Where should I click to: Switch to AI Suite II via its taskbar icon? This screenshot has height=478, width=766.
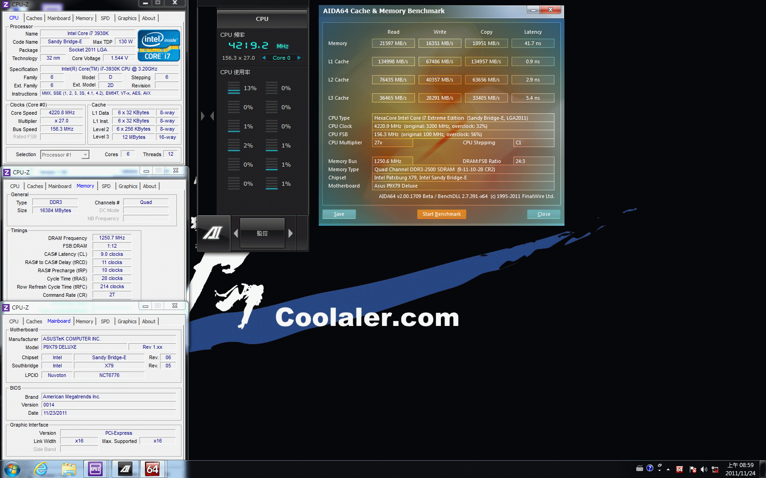click(125, 469)
